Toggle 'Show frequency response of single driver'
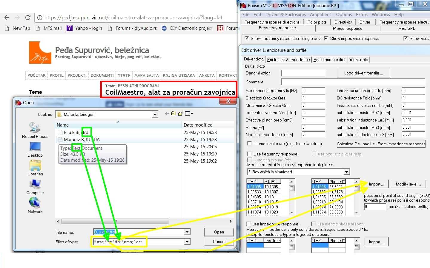The image size is (430, 268). click(x=247, y=38)
